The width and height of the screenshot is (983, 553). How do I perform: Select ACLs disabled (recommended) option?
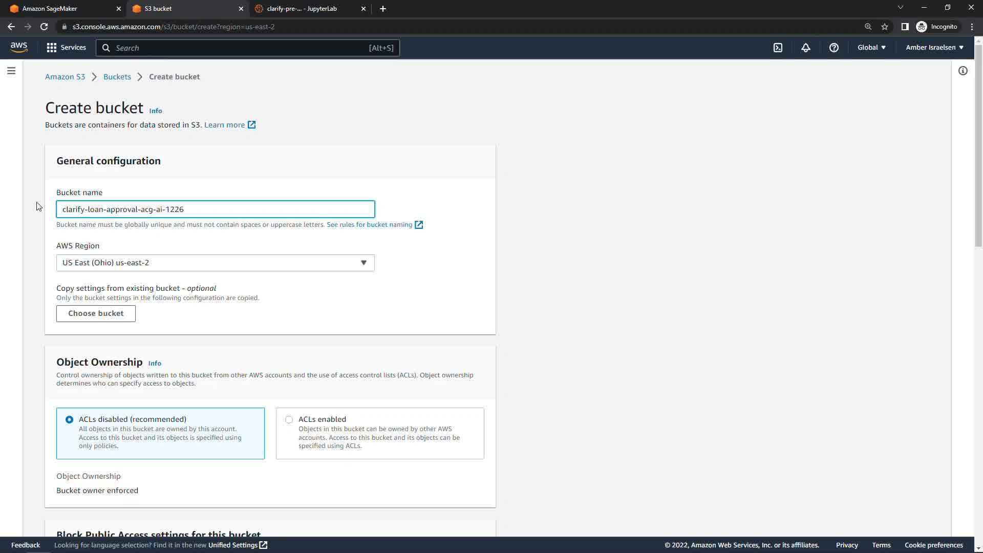tap(70, 419)
